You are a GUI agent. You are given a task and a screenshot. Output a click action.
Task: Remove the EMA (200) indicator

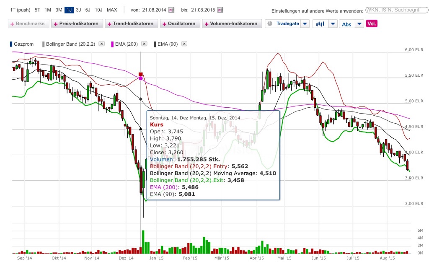[x=144, y=44]
